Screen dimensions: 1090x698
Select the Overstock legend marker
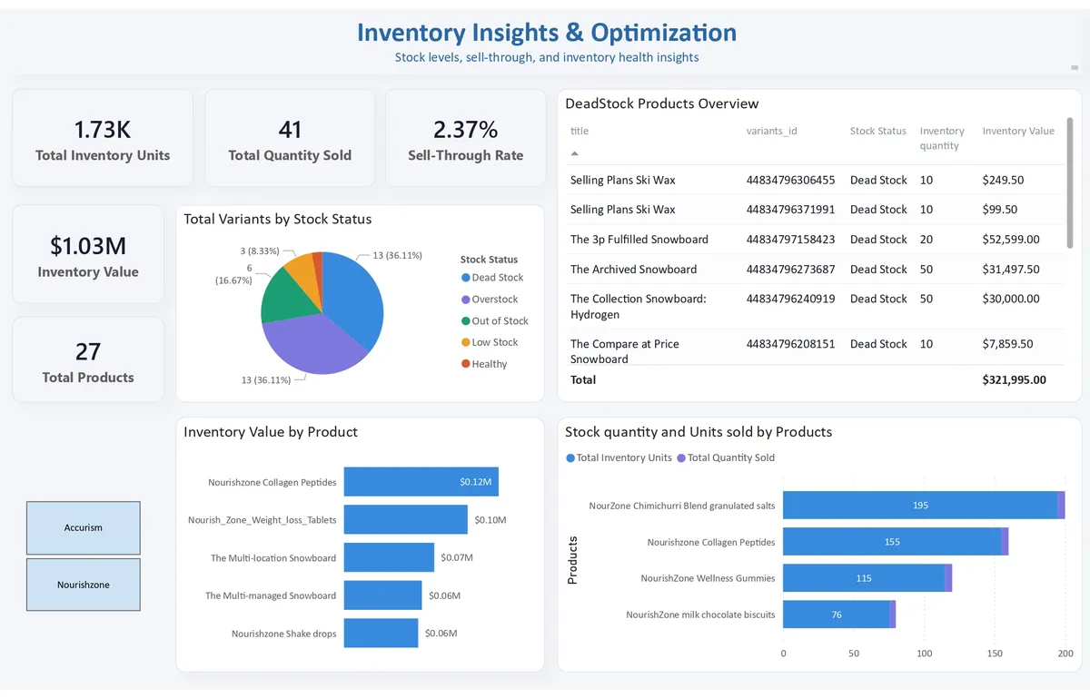click(466, 300)
